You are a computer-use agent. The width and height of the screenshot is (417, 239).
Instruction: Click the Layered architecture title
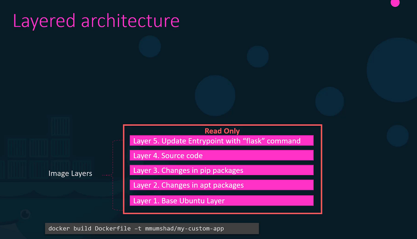click(x=96, y=21)
